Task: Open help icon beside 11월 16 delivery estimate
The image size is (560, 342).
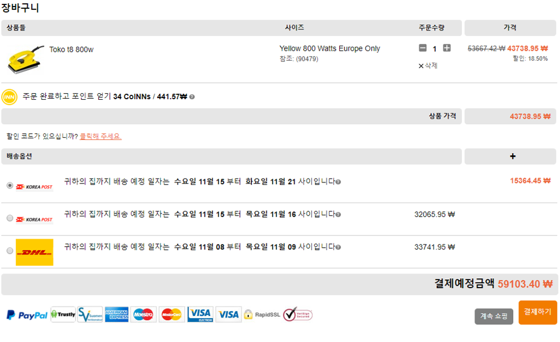Action: tap(338, 215)
